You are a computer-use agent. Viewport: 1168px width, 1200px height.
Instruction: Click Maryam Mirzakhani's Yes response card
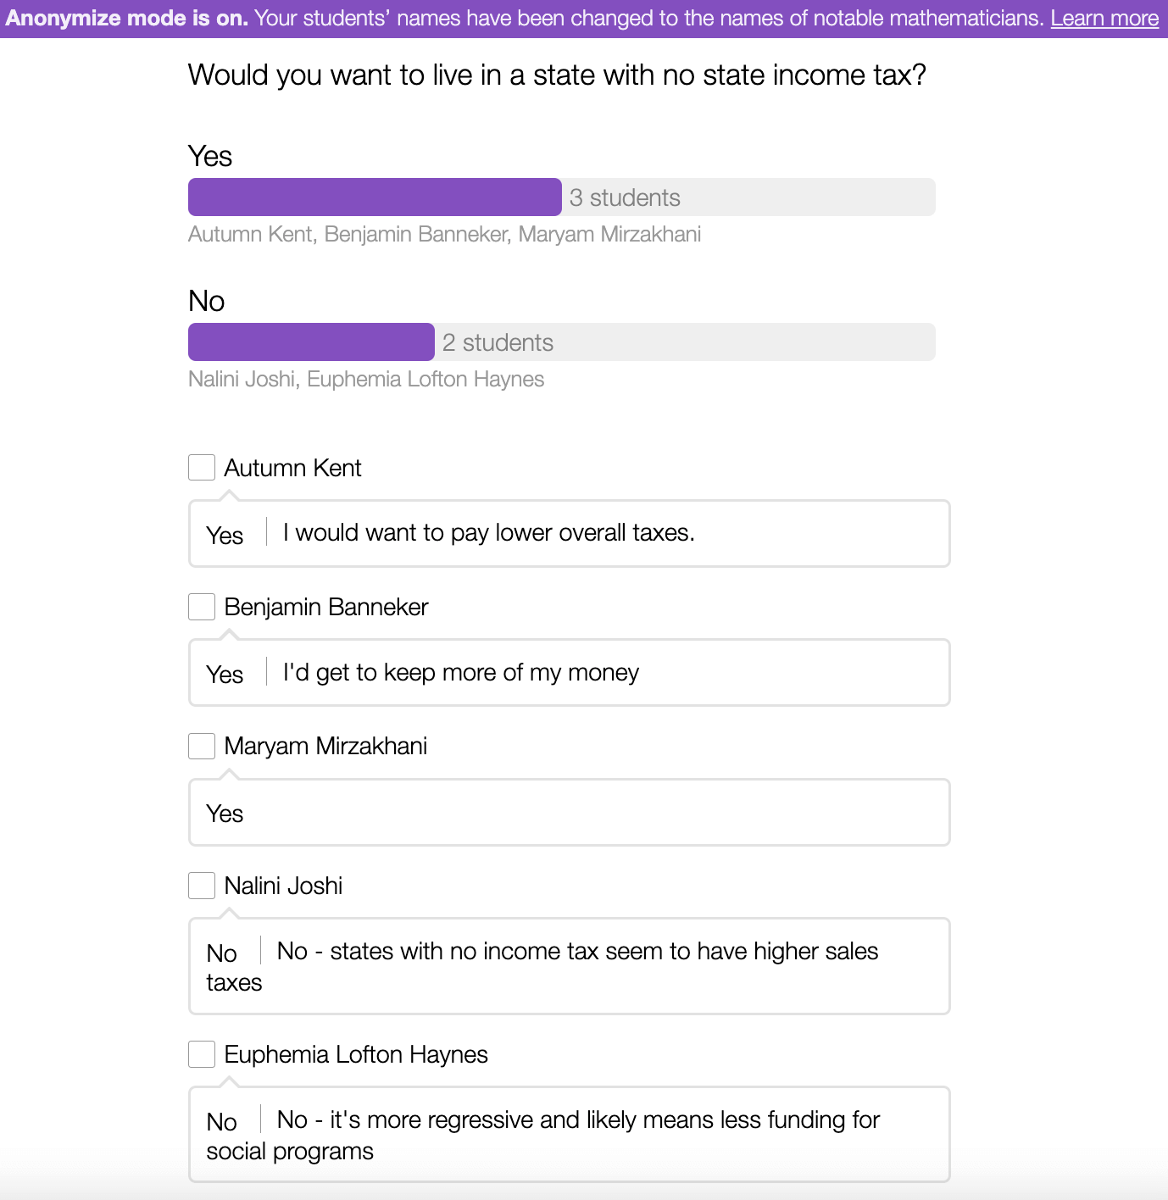tap(570, 812)
